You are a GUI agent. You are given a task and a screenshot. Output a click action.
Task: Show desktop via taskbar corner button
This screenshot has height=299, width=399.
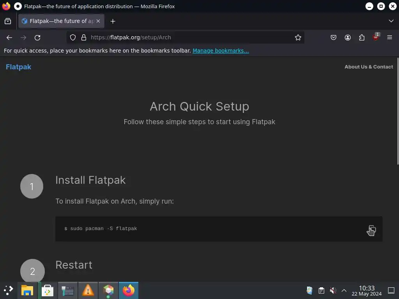pos(391,290)
